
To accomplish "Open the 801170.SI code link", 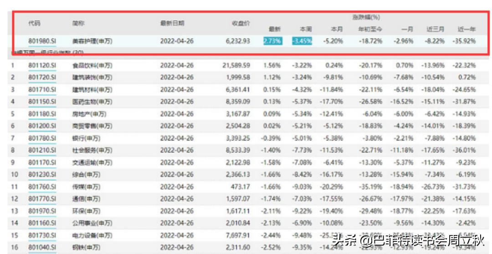I will tap(42, 163).
